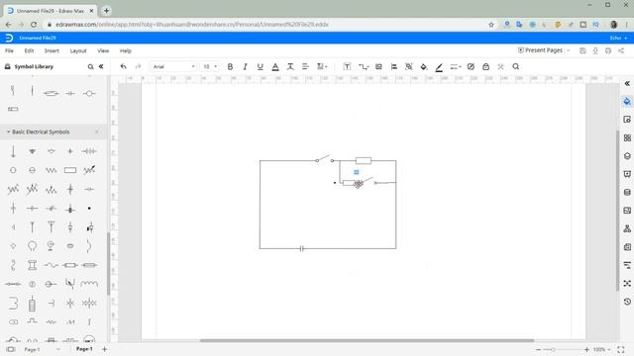Add a new page

pos(104,349)
